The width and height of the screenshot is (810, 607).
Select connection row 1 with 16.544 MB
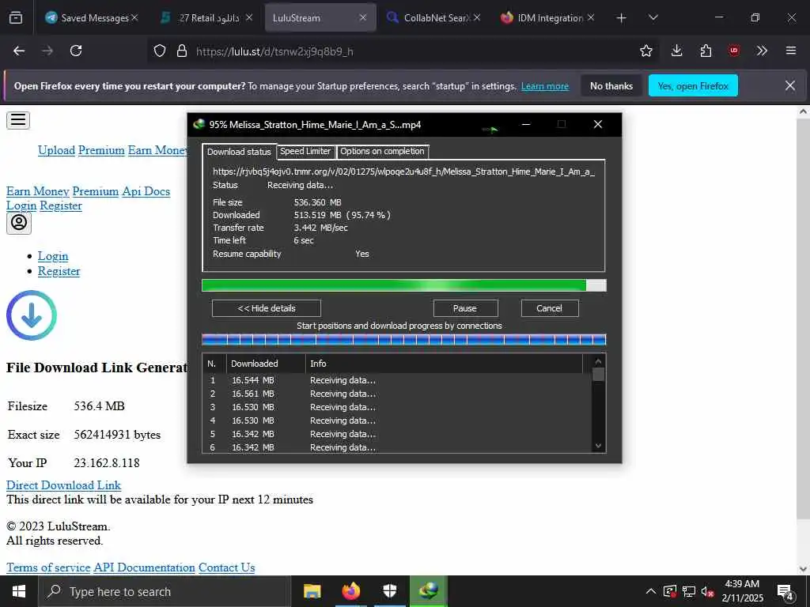[x=398, y=380]
